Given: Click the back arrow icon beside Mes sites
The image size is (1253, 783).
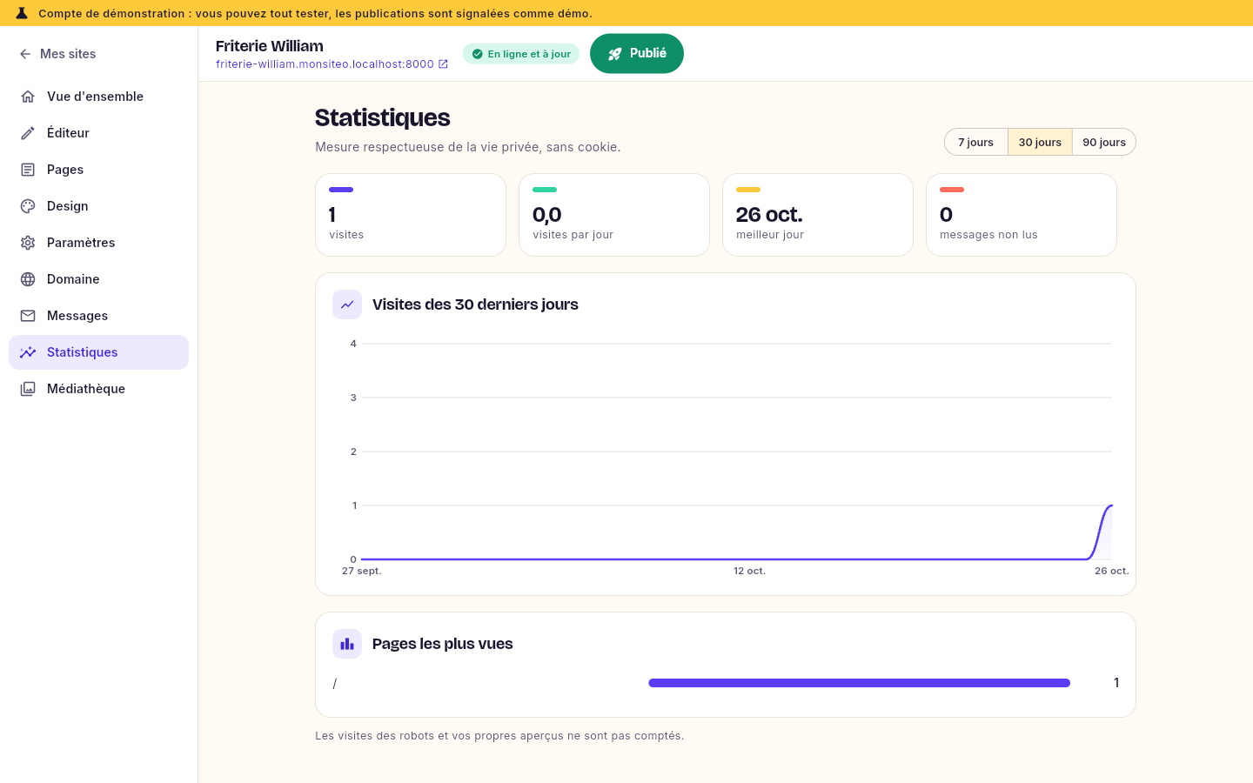Looking at the screenshot, I should tap(25, 54).
